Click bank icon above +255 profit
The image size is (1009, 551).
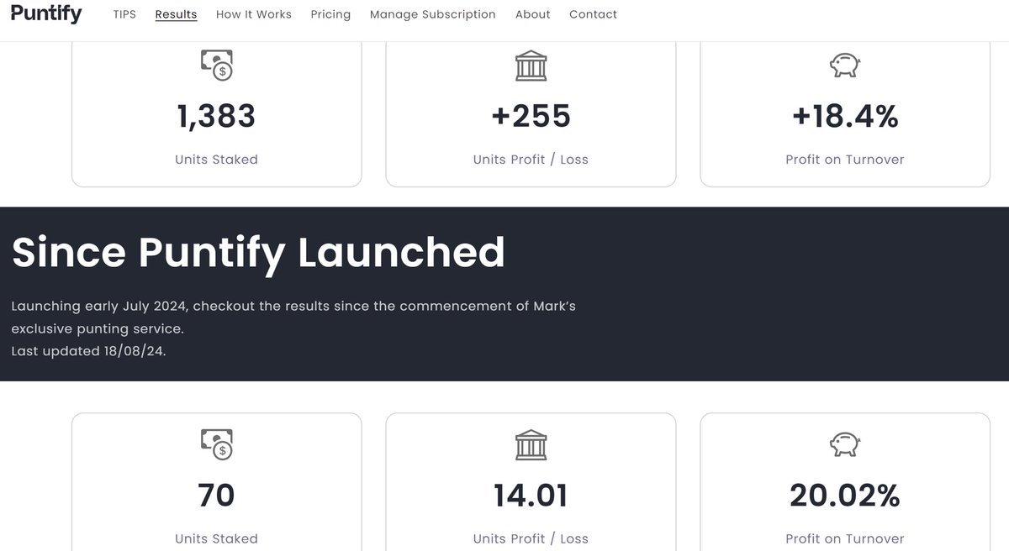(531, 65)
